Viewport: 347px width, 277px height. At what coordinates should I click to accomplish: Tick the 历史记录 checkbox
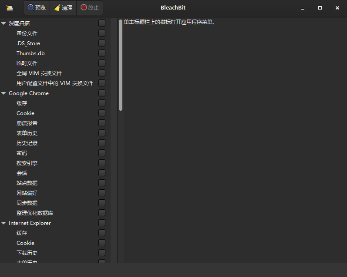coord(102,143)
